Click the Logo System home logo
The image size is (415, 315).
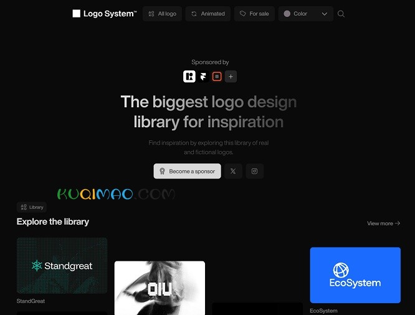click(105, 14)
